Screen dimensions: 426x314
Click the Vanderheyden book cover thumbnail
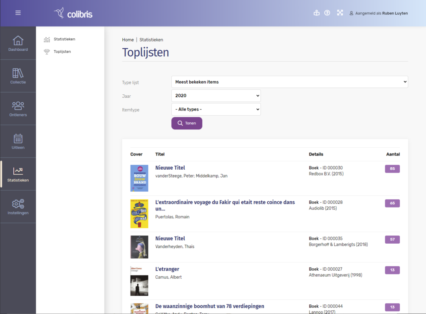tap(139, 247)
